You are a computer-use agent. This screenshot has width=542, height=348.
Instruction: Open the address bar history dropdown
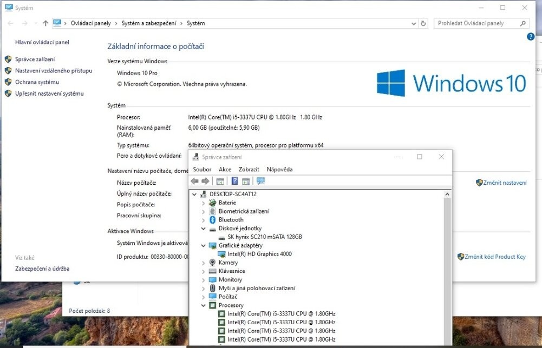click(x=414, y=23)
